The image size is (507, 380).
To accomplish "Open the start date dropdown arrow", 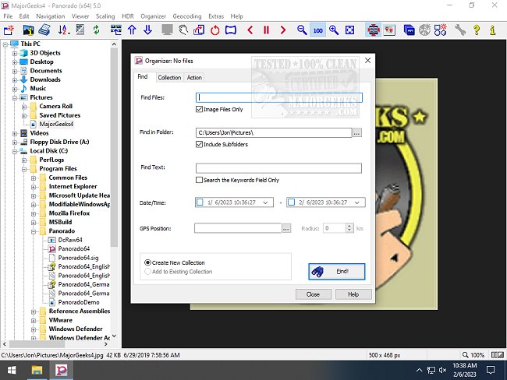I will click(x=265, y=202).
